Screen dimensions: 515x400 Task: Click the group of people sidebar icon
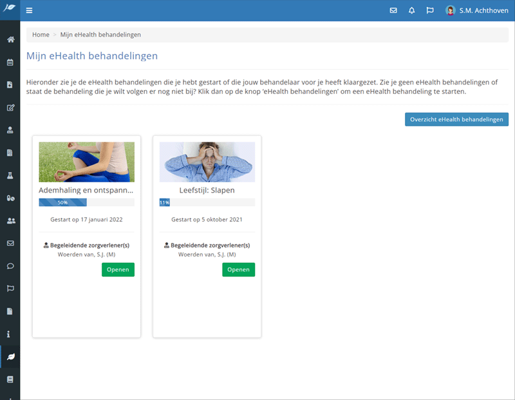pyautogui.click(x=10, y=221)
